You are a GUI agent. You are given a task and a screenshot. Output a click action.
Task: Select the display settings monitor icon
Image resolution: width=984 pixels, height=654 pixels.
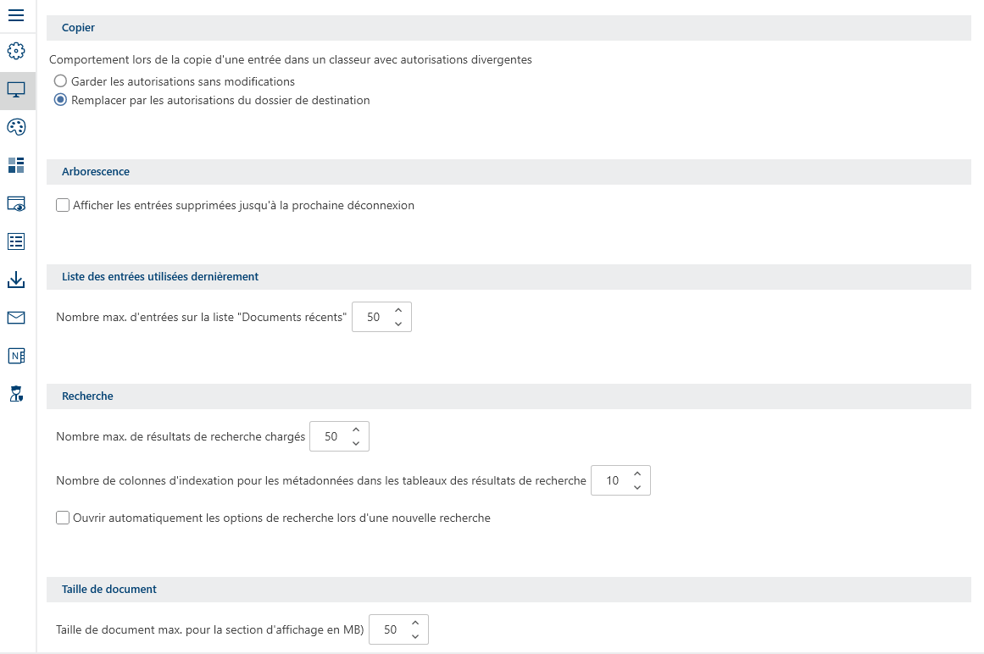(x=15, y=90)
